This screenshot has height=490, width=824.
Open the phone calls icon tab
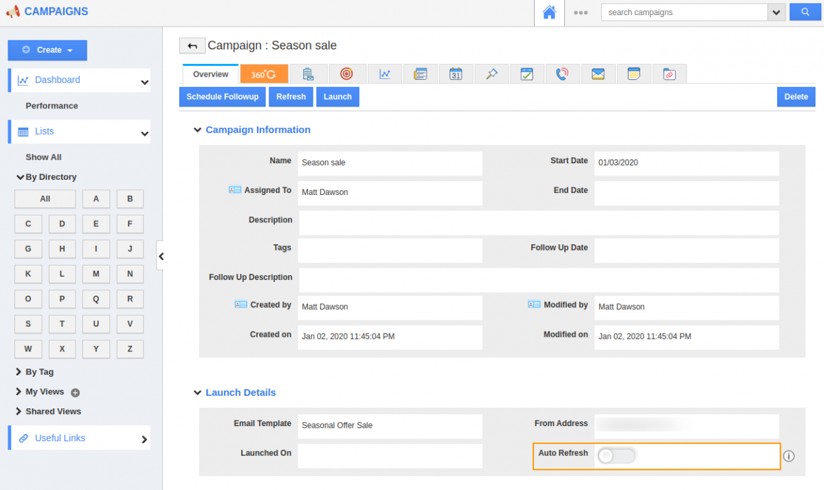tap(562, 74)
